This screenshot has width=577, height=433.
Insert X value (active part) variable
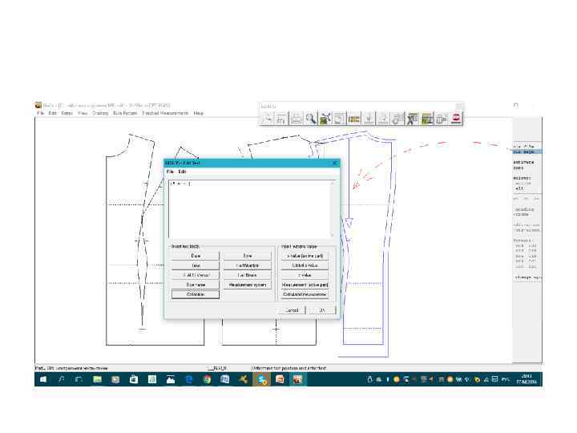coord(305,256)
